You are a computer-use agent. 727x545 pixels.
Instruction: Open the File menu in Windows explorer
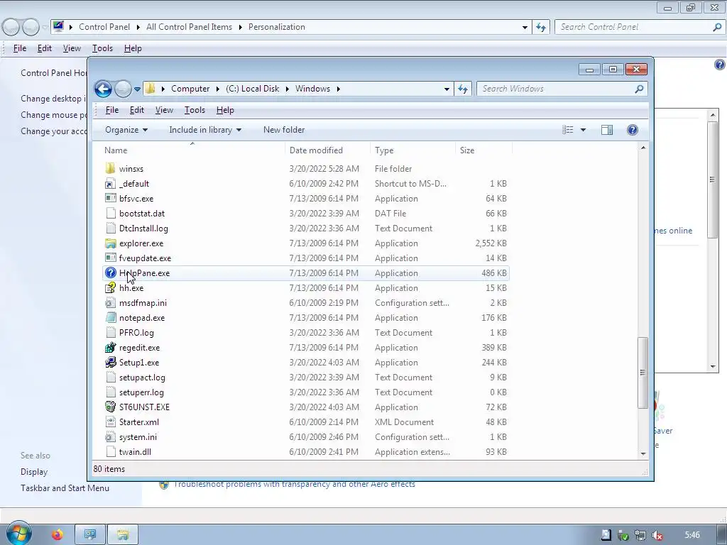(111, 110)
